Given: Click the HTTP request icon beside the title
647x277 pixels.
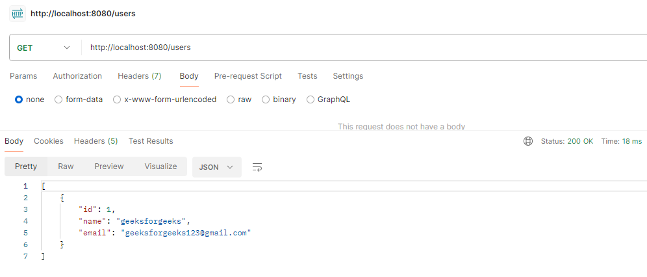Looking at the screenshot, I should 18,13.
